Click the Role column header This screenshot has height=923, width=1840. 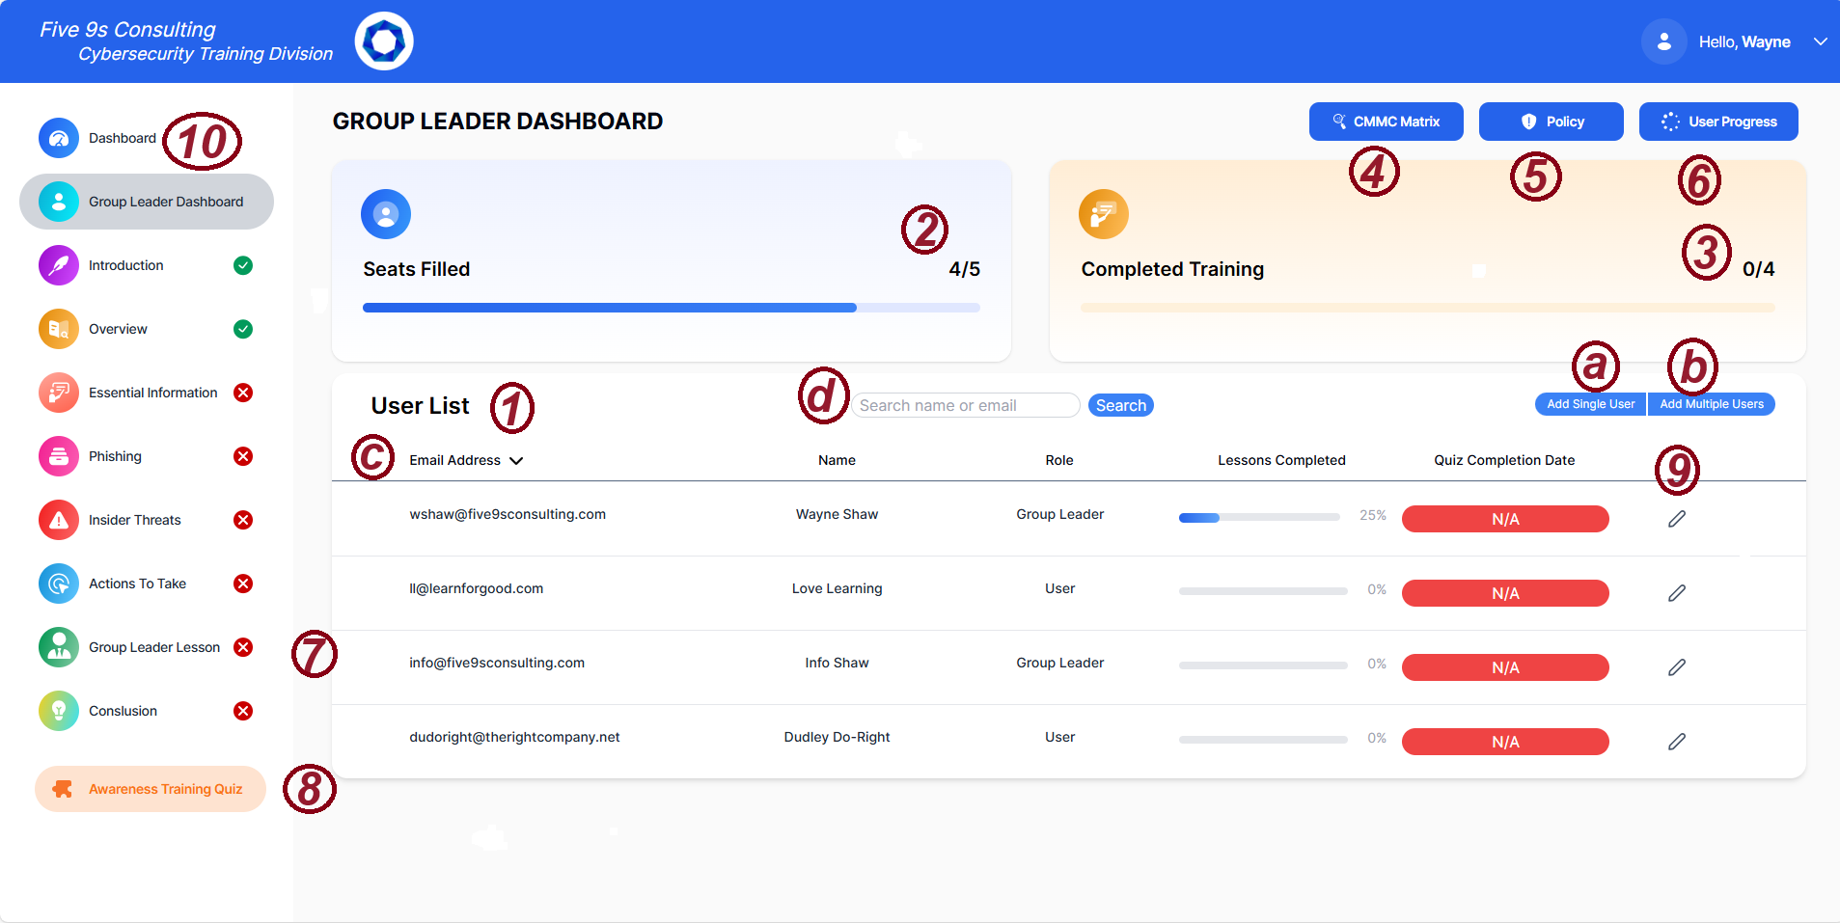pos(1059,460)
